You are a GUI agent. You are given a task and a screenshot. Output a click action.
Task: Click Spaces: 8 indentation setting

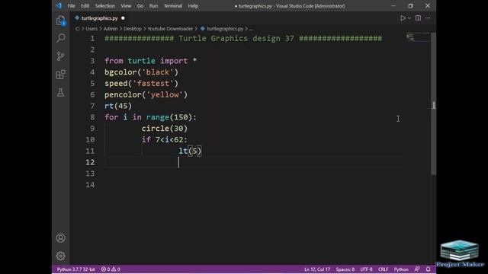345,269
